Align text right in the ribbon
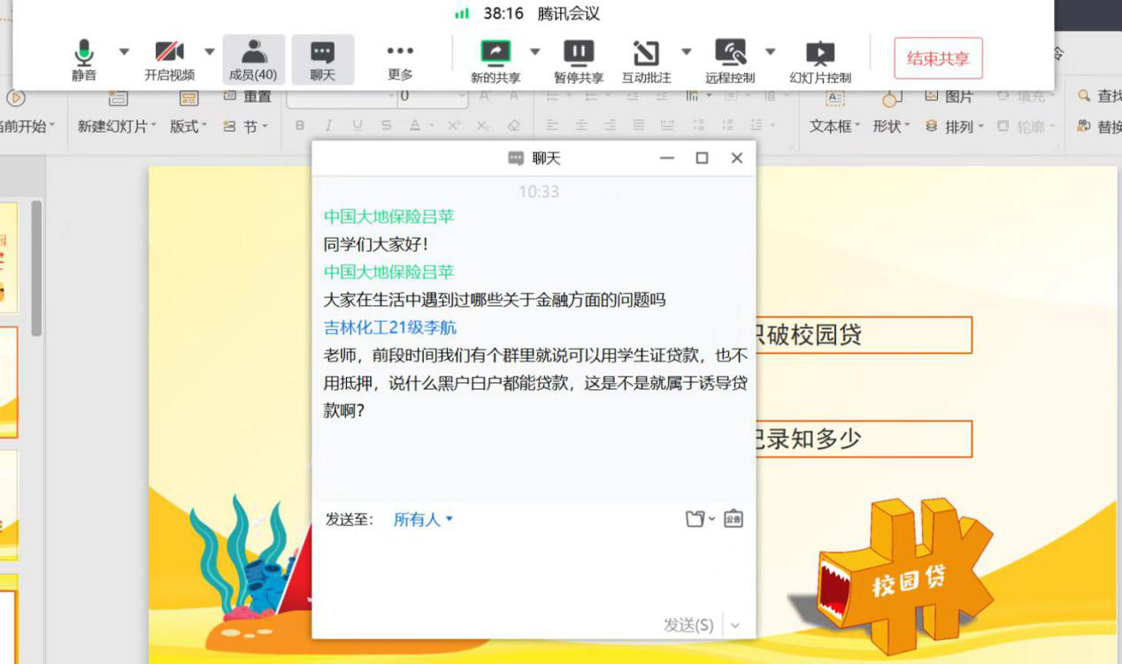Screen dimensions: 1122x664 pyautogui.click(x=610, y=126)
